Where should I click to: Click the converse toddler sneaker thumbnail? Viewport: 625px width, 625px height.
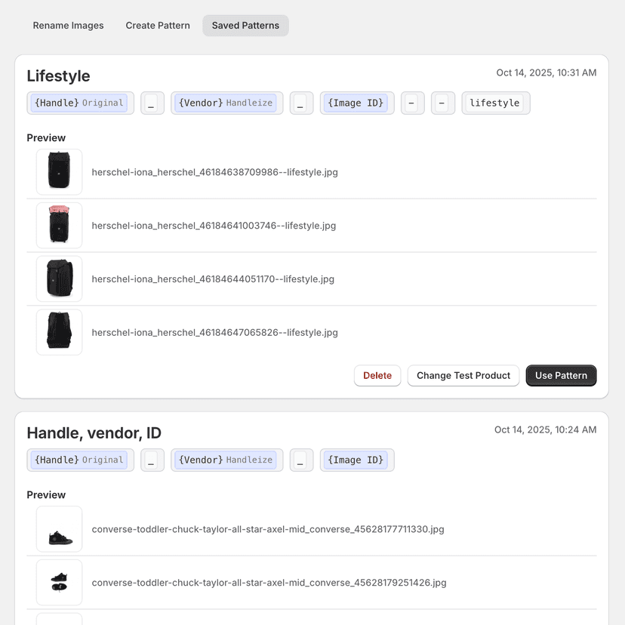pyautogui.click(x=59, y=529)
